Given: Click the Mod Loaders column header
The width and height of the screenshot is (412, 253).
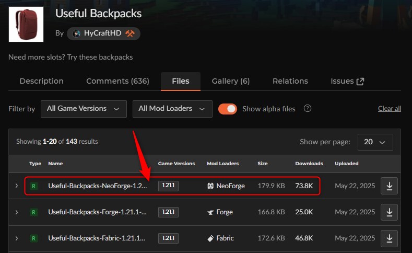Looking at the screenshot, I should 223,164.
